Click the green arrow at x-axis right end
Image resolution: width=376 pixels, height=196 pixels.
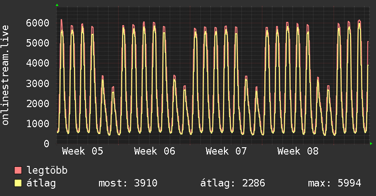(371, 144)
